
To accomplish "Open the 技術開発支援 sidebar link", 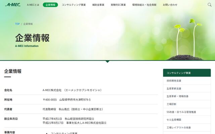I will pyautogui.click(x=187, y=81).
